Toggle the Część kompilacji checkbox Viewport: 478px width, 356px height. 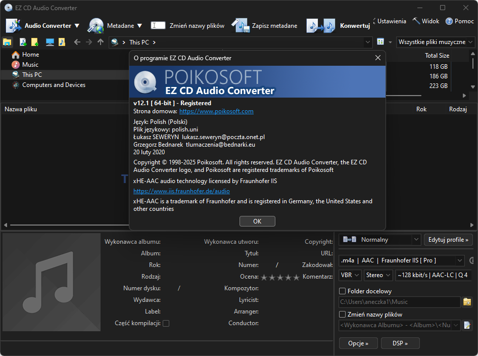(x=166, y=323)
